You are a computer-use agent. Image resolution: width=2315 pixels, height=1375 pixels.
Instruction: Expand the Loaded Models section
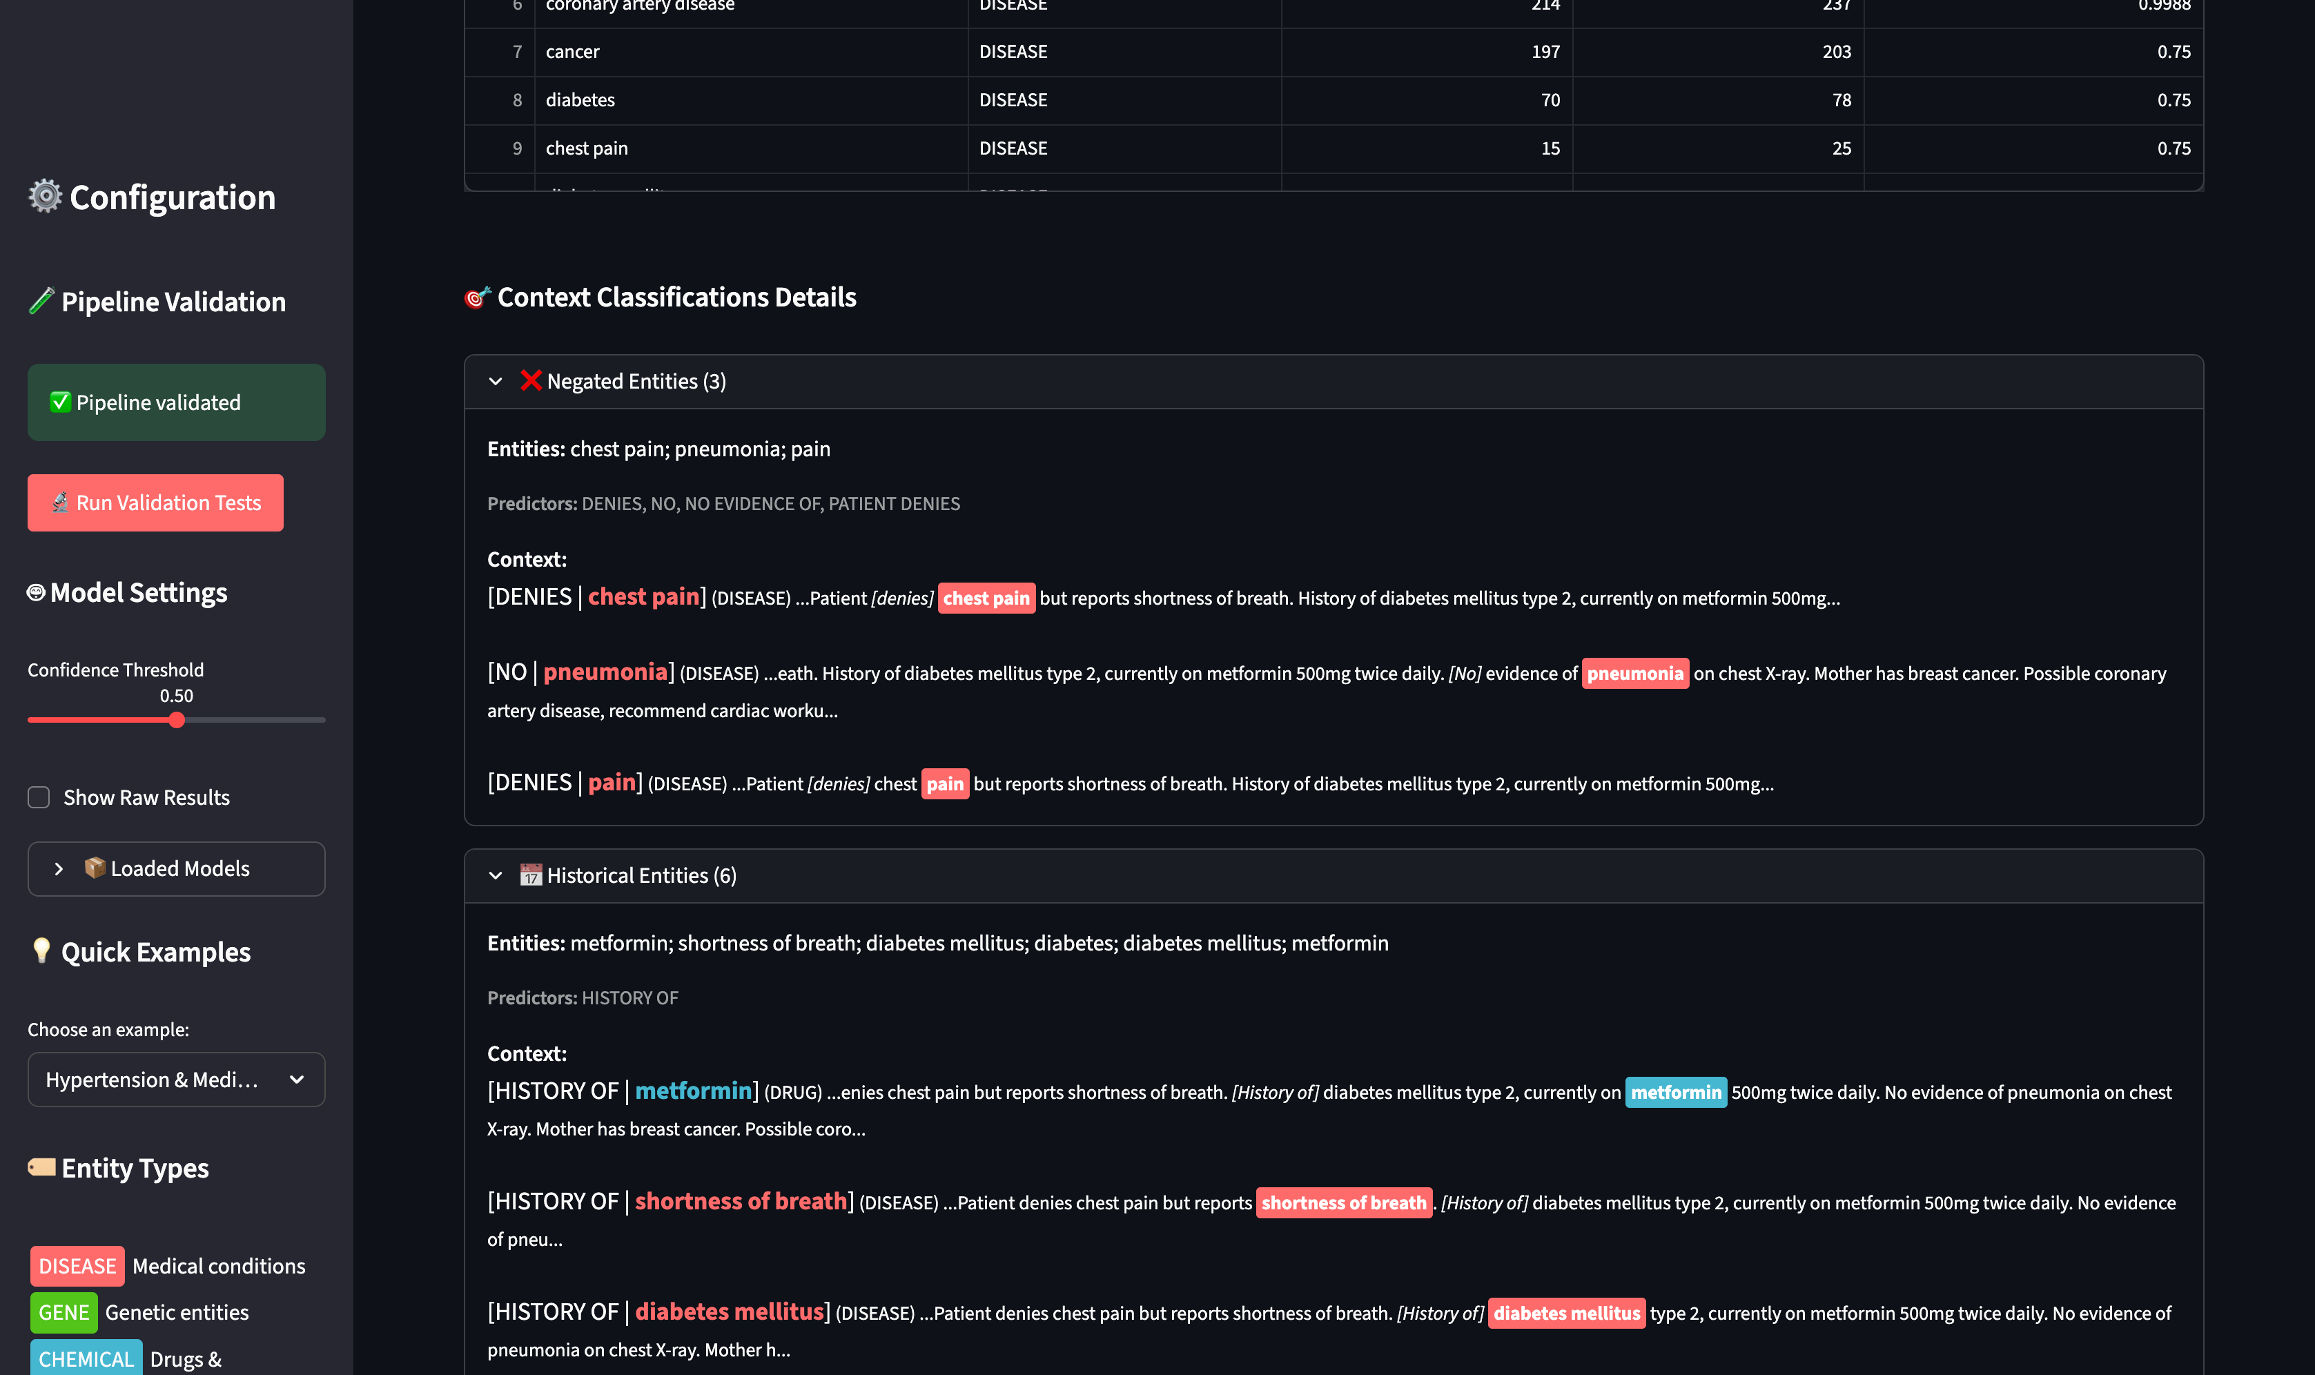(59, 868)
